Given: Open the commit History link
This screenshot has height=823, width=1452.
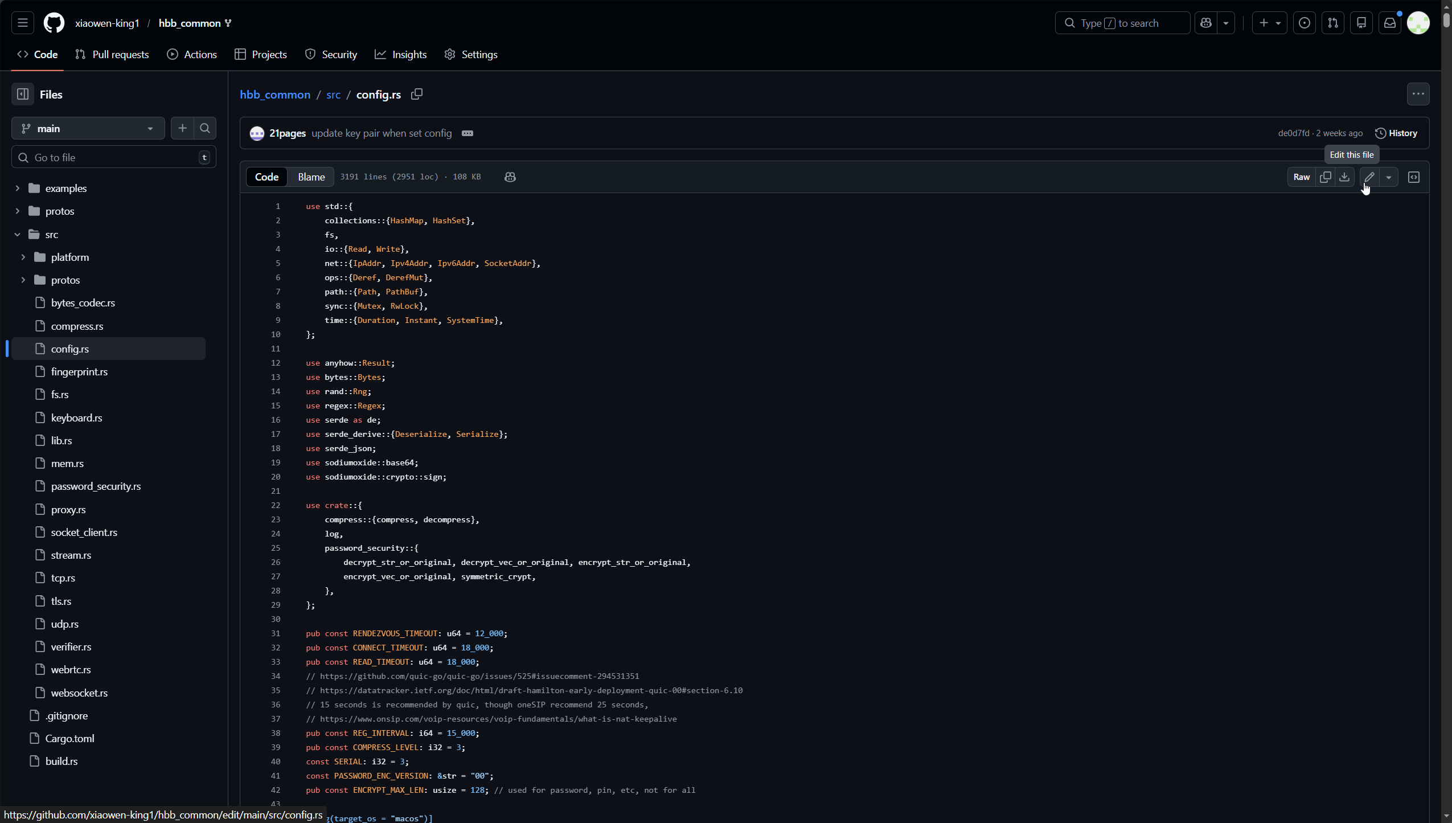Looking at the screenshot, I should (x=1396, y=133).
